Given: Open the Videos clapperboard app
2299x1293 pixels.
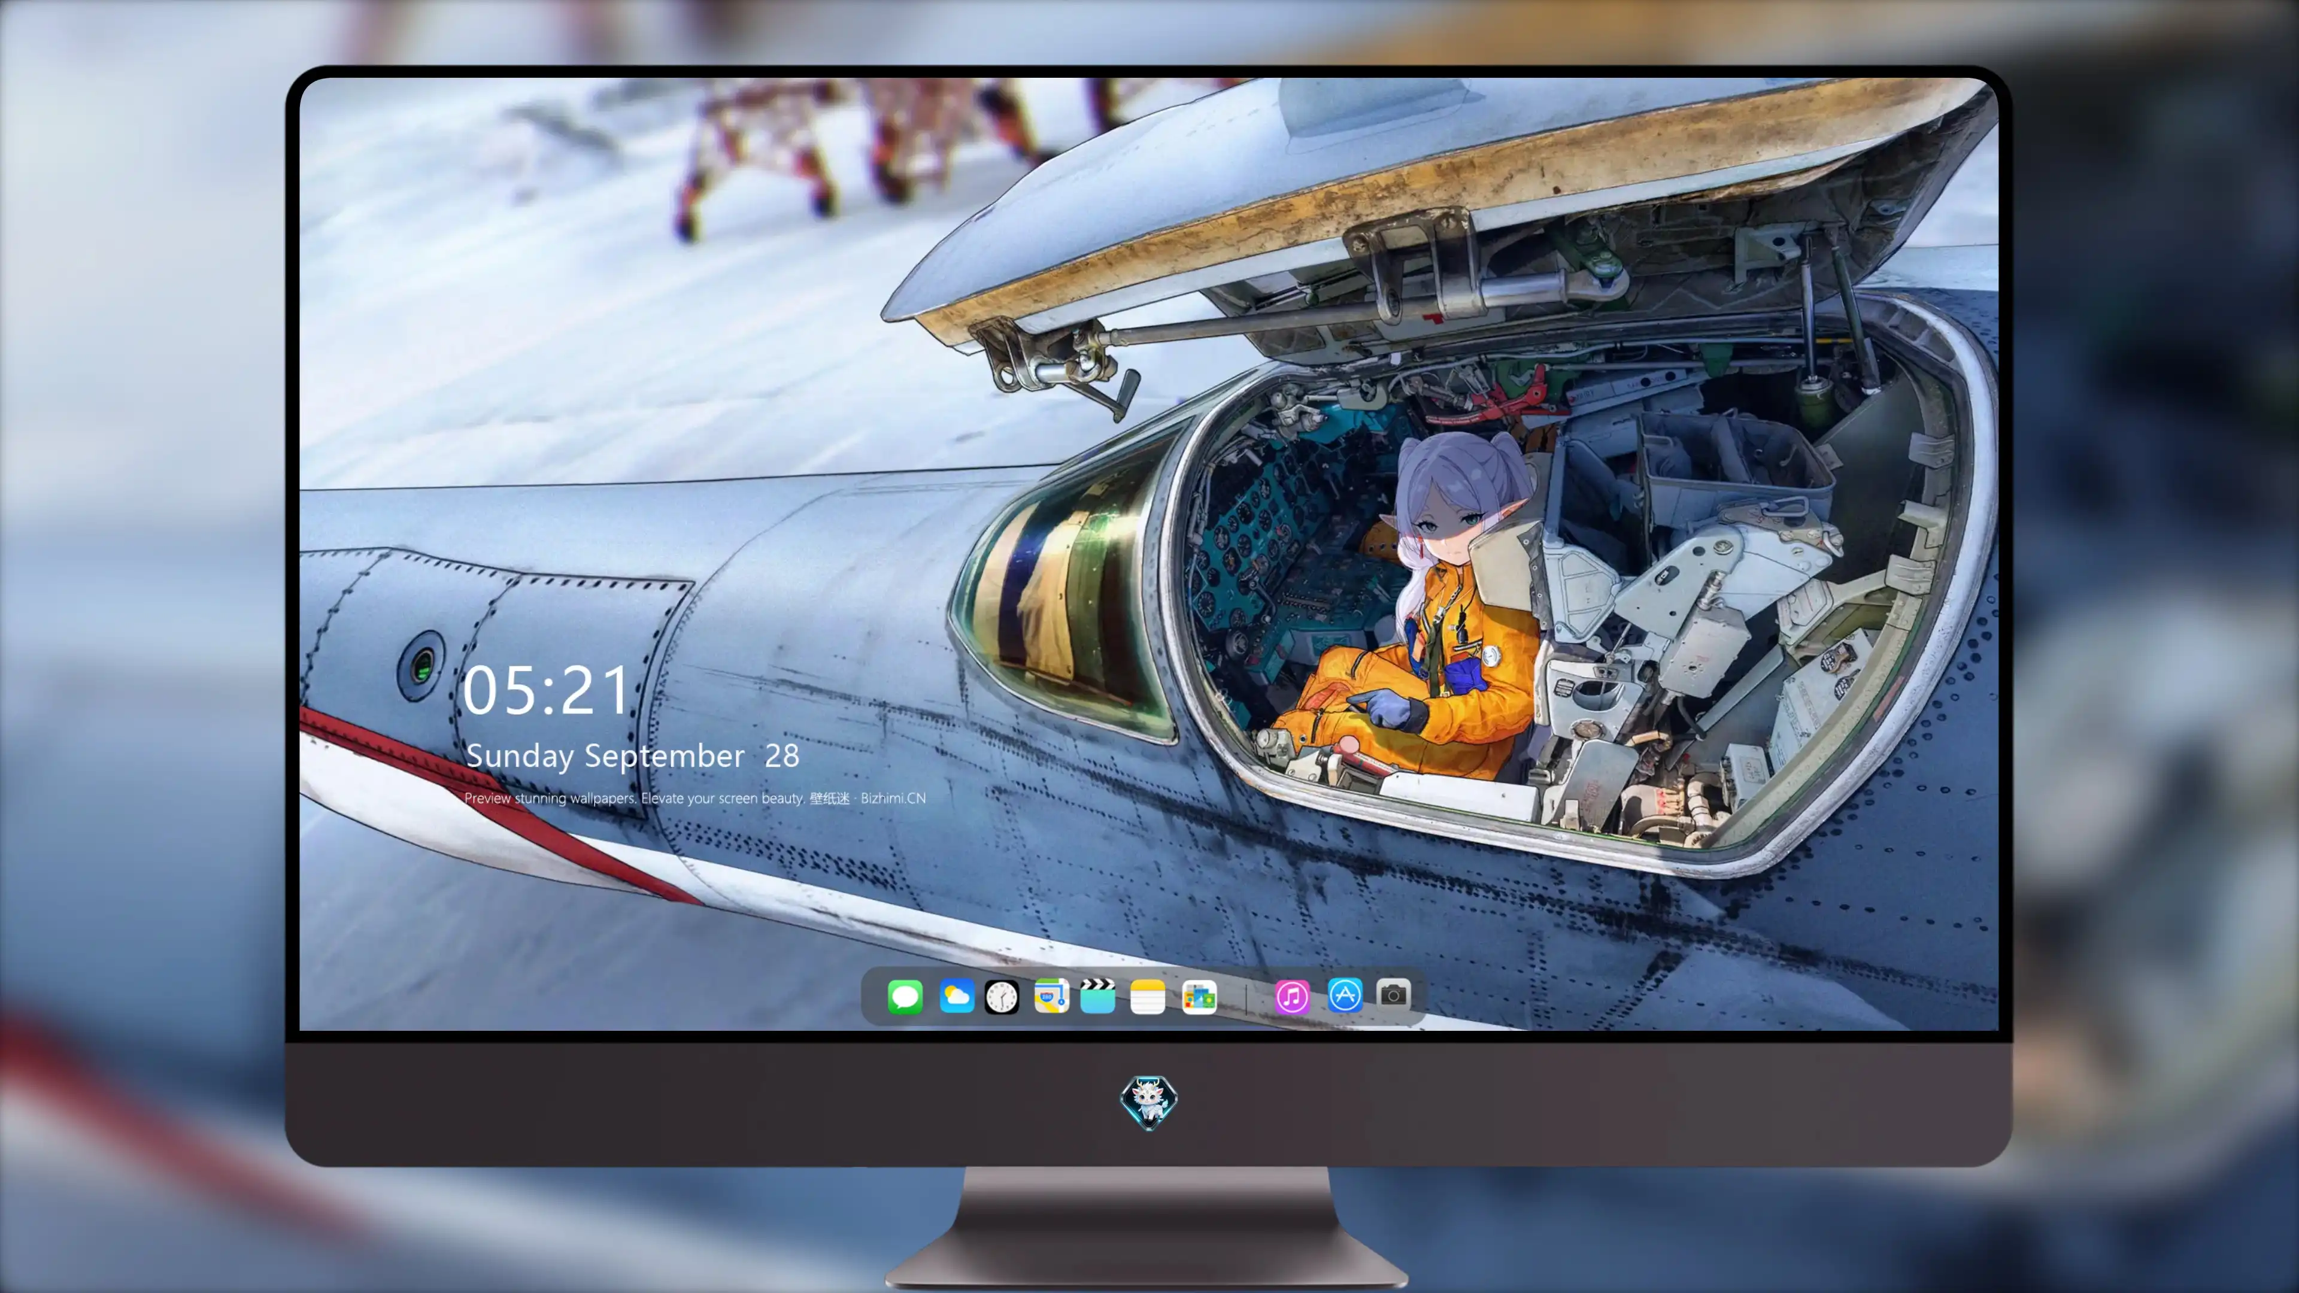Looking at the screenshot, I should point(1098,996).
